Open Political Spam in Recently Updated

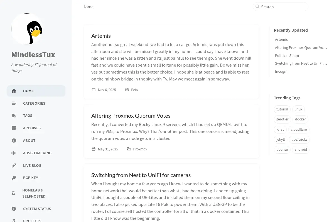[287, 56]
